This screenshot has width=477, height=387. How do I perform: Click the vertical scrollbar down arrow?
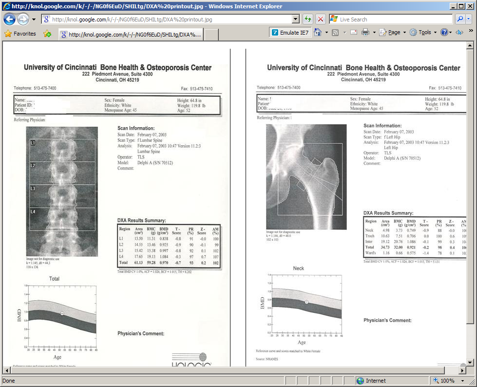[x=470, y=363]
